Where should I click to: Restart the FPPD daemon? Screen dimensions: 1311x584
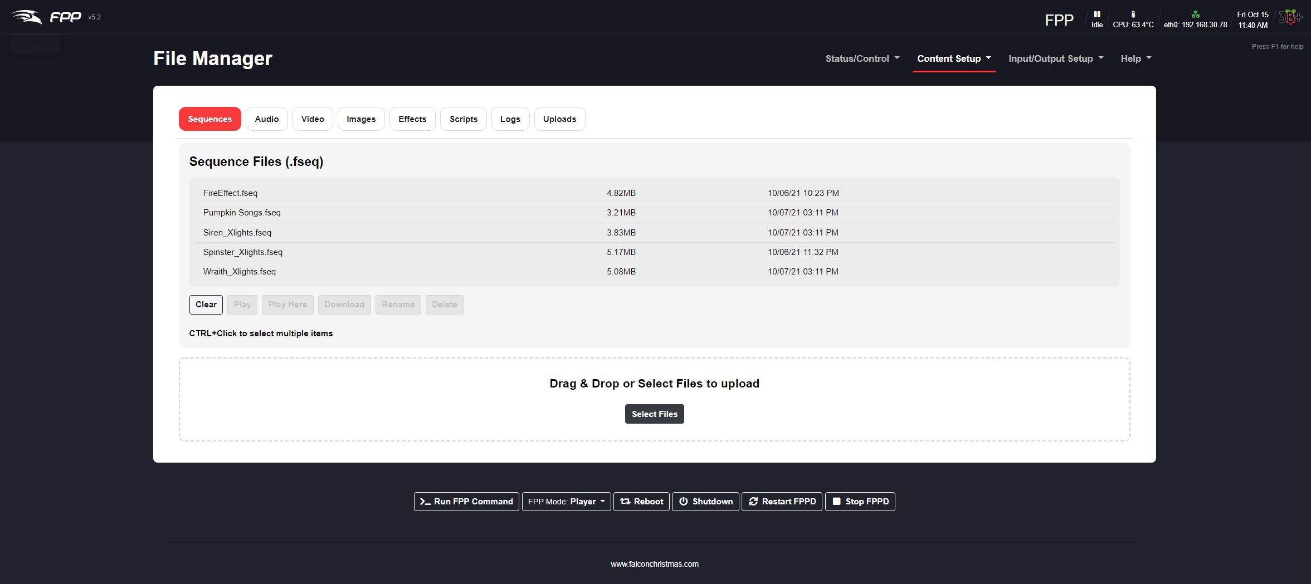[782, 502]
